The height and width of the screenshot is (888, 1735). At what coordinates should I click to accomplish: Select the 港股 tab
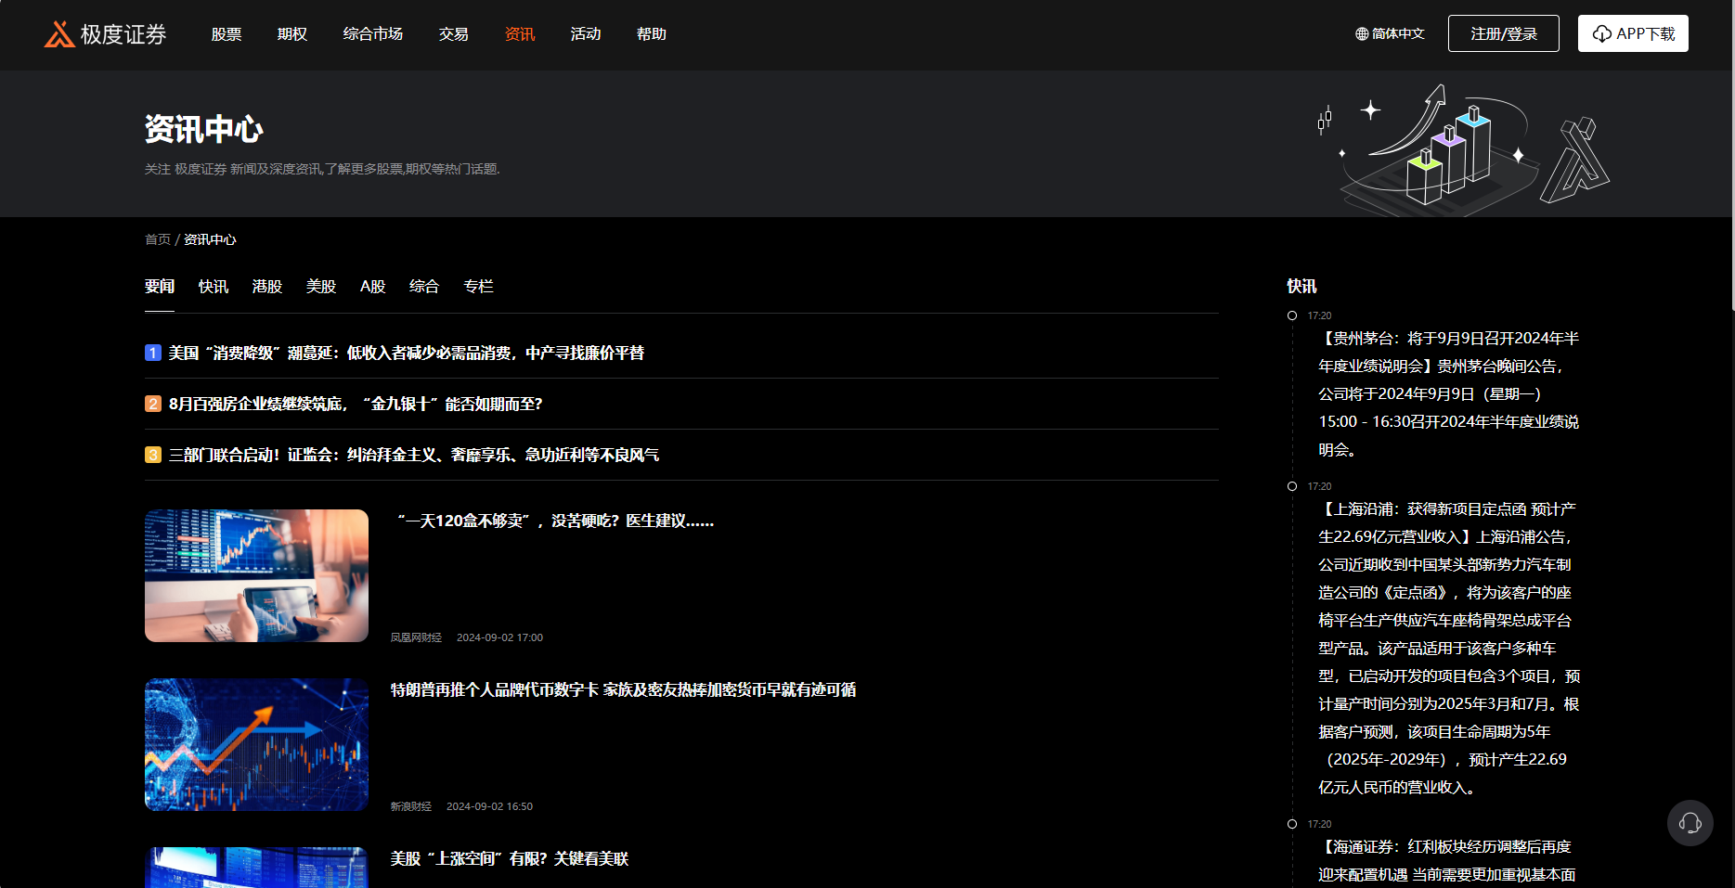tap(266, 287)
